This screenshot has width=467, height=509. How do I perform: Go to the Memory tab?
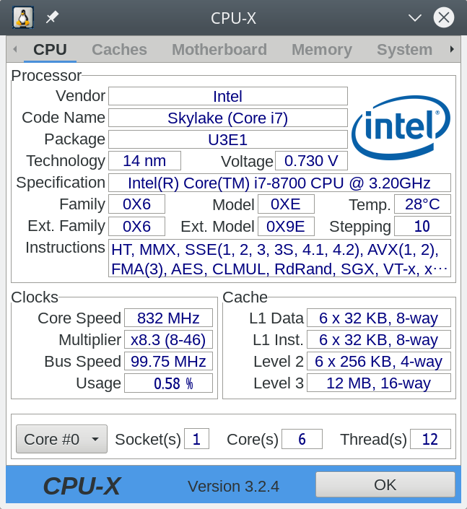click(x=322, y=50)
